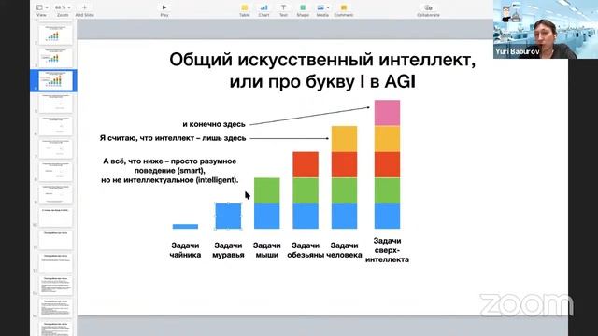The image size is (598, 336).
Task: Select green segment of 'Задачи человека' bar
Action: (345, 190)
